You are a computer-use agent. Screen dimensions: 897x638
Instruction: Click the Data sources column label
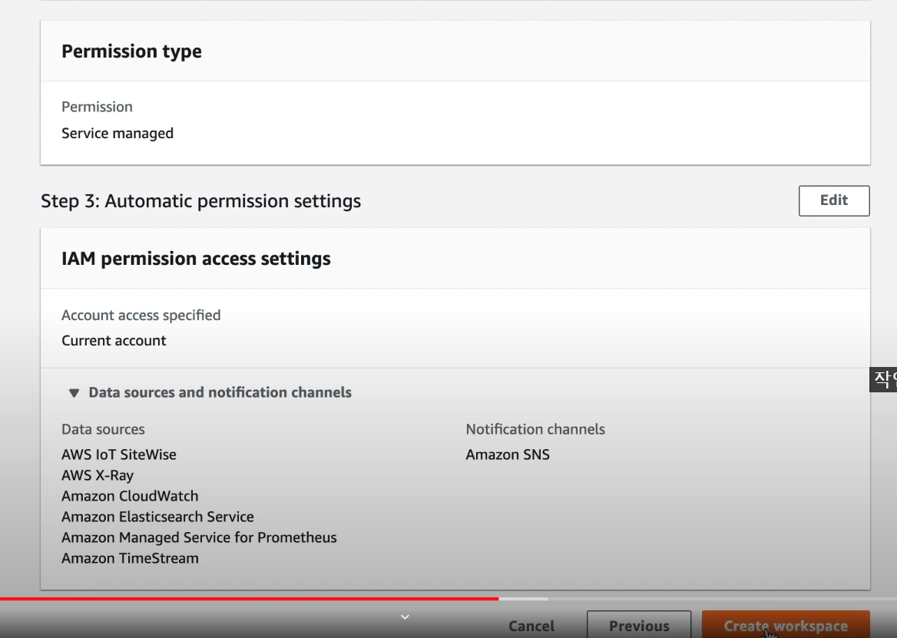pyautogui.click(x=103, y=429)
